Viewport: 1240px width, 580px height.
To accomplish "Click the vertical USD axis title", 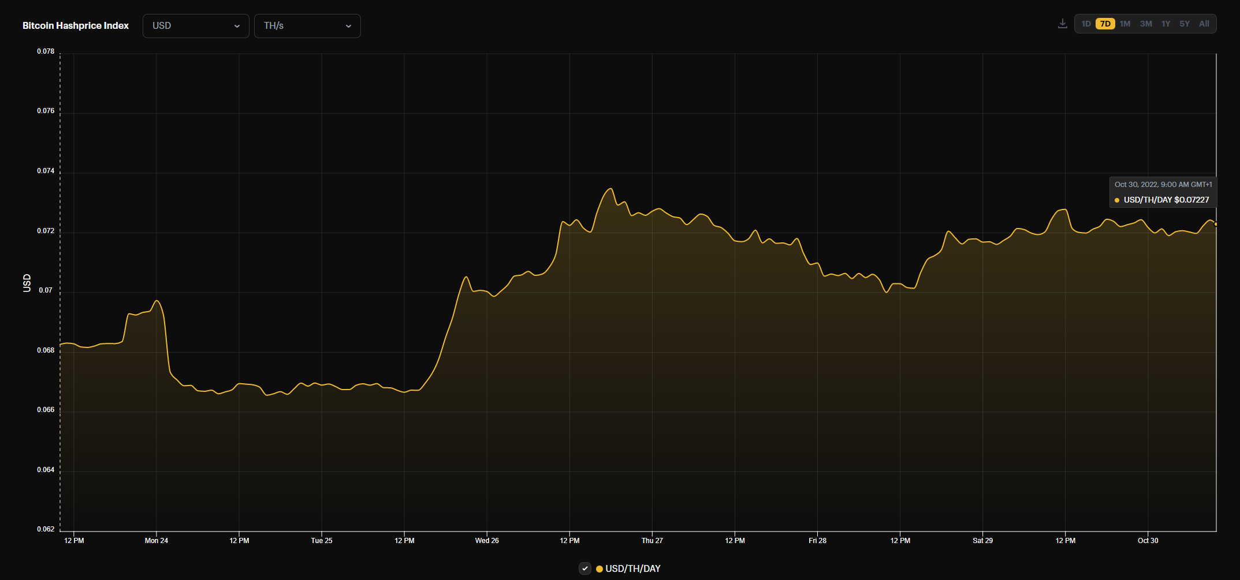I will [x=27, y=283].
